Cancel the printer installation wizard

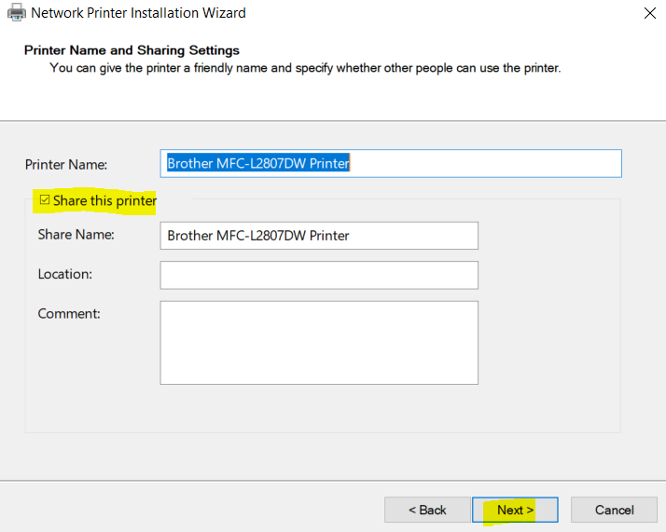tap(614, 510)
